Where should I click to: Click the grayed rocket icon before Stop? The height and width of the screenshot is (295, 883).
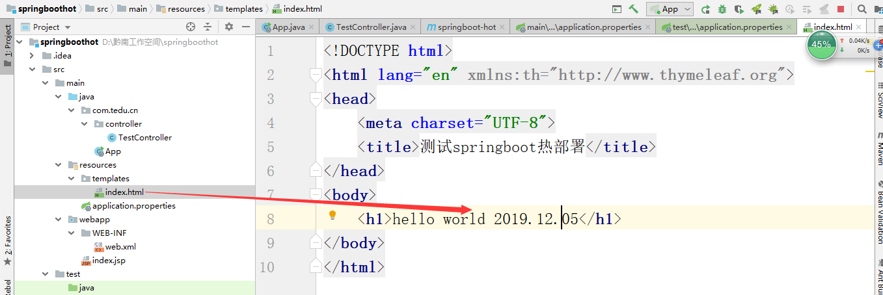[x=824, y=9]
